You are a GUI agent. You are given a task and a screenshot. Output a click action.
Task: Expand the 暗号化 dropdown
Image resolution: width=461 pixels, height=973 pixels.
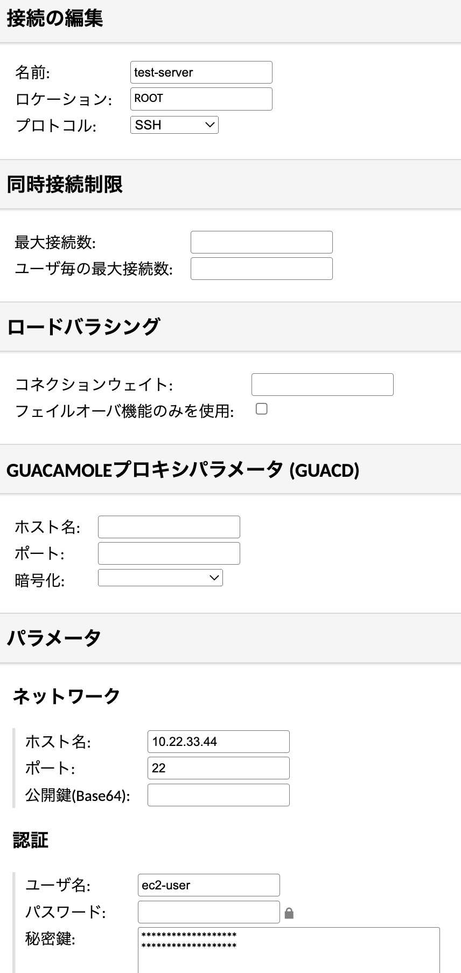(160, 578)
